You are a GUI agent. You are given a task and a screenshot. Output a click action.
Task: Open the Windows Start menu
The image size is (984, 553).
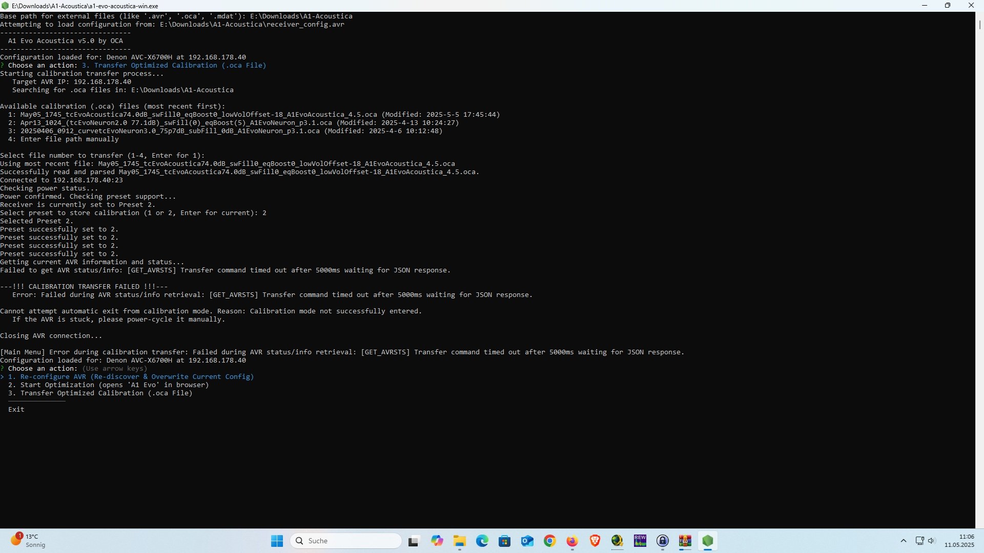pos(277,541)
